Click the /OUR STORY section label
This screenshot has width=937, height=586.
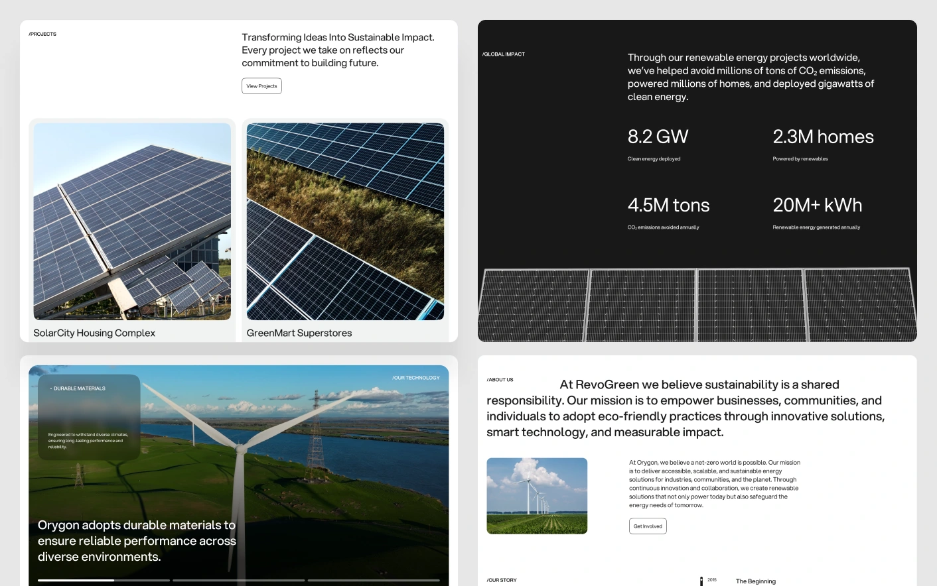(x=502, y=580)
